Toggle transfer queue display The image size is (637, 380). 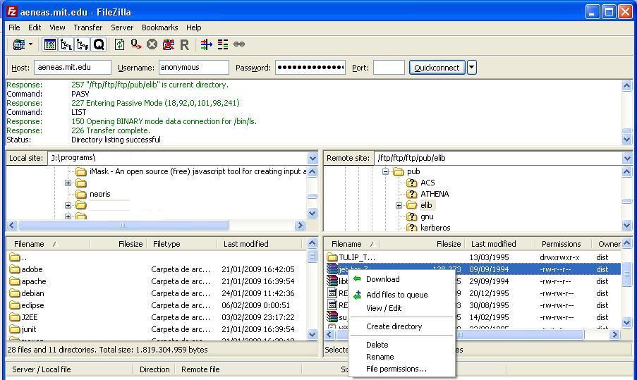pyautogui.click(x=99, y=44)
